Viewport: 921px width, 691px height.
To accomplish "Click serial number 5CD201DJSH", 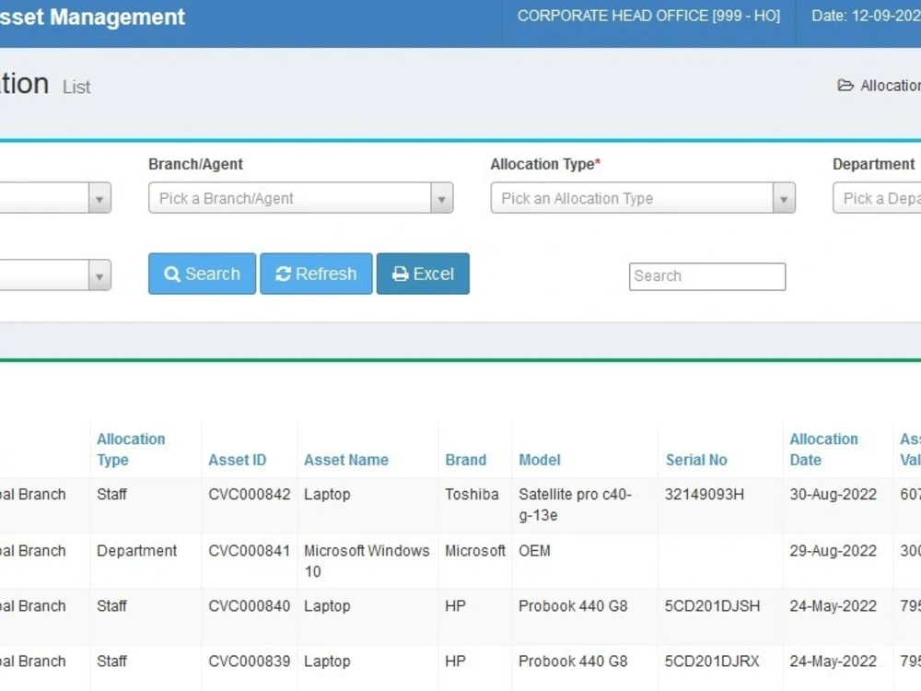I will click(x=713, y=606).
